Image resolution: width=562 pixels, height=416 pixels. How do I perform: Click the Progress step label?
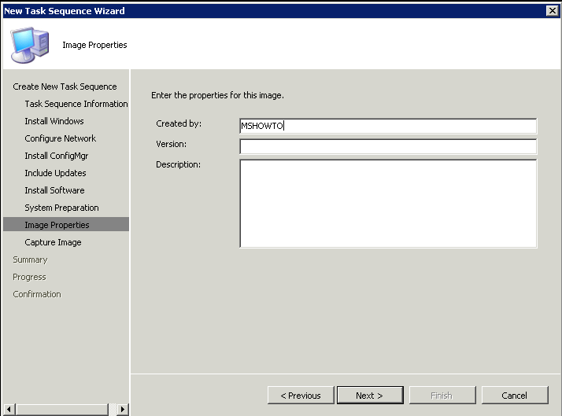pos(29,277)
